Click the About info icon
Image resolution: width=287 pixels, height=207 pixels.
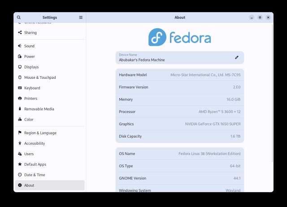pyautogui.click(x=20, y=185)
